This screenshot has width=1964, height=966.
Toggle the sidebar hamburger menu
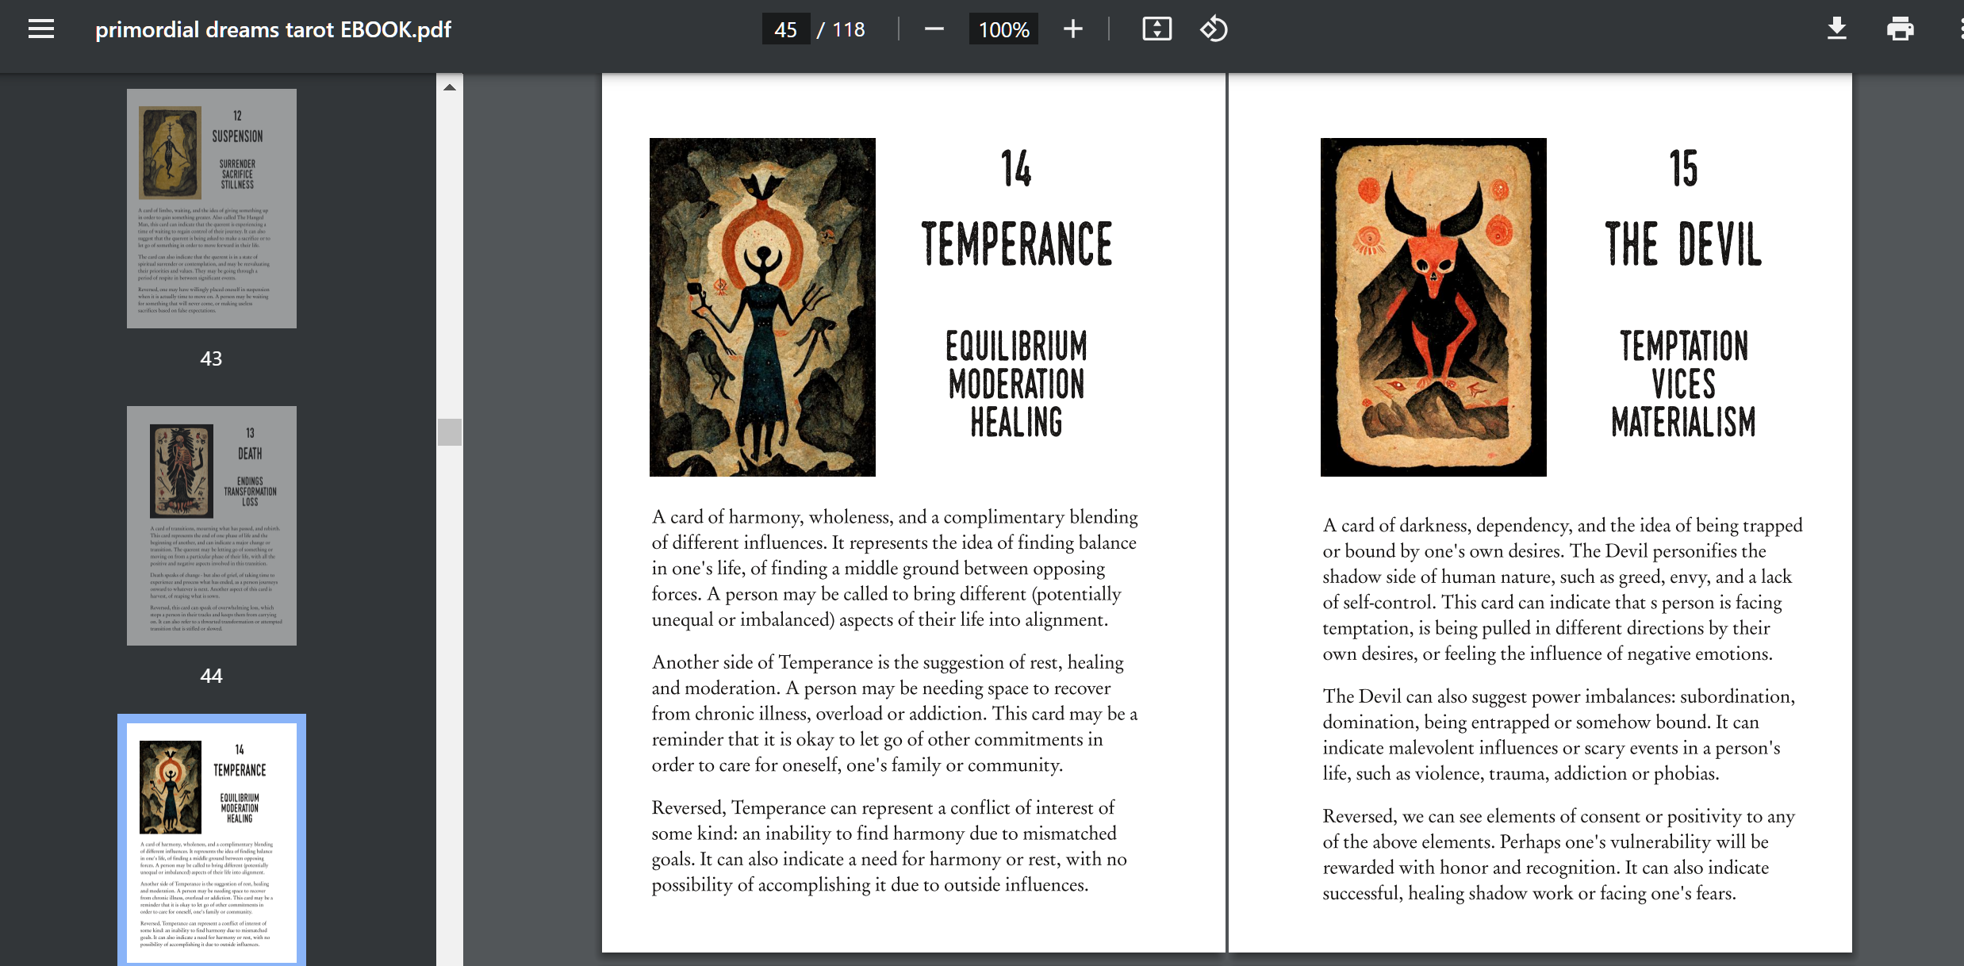[41, 29]
